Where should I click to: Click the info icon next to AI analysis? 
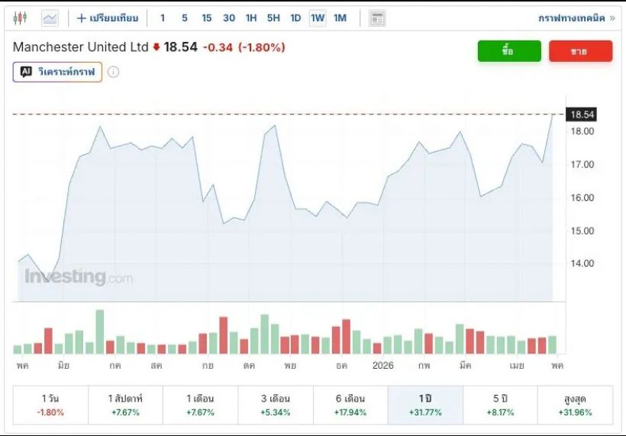[114, 72]
